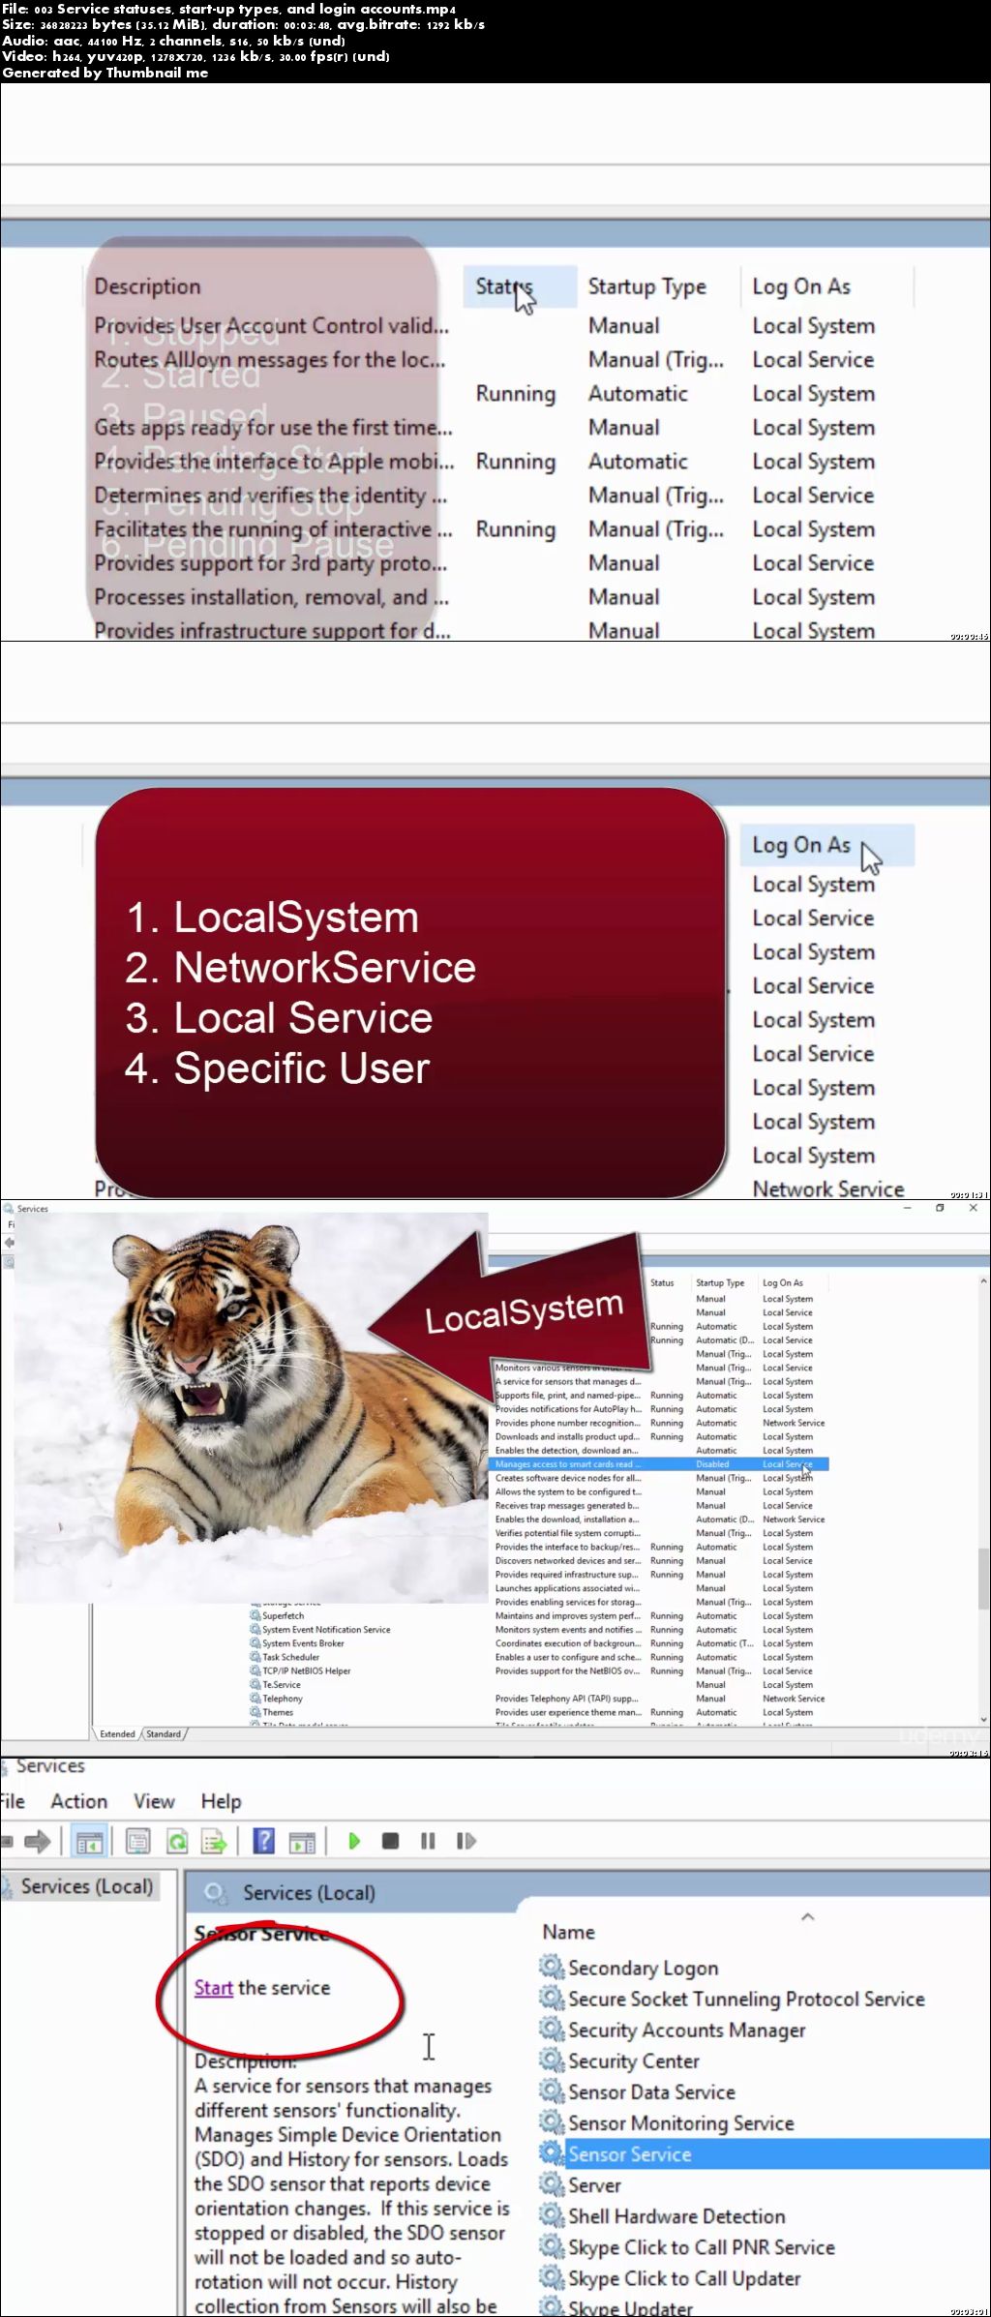Screen dimensions: 991x2317
Task: Click the gear icon beside Security Center
Action: [x=552, y=2060]
